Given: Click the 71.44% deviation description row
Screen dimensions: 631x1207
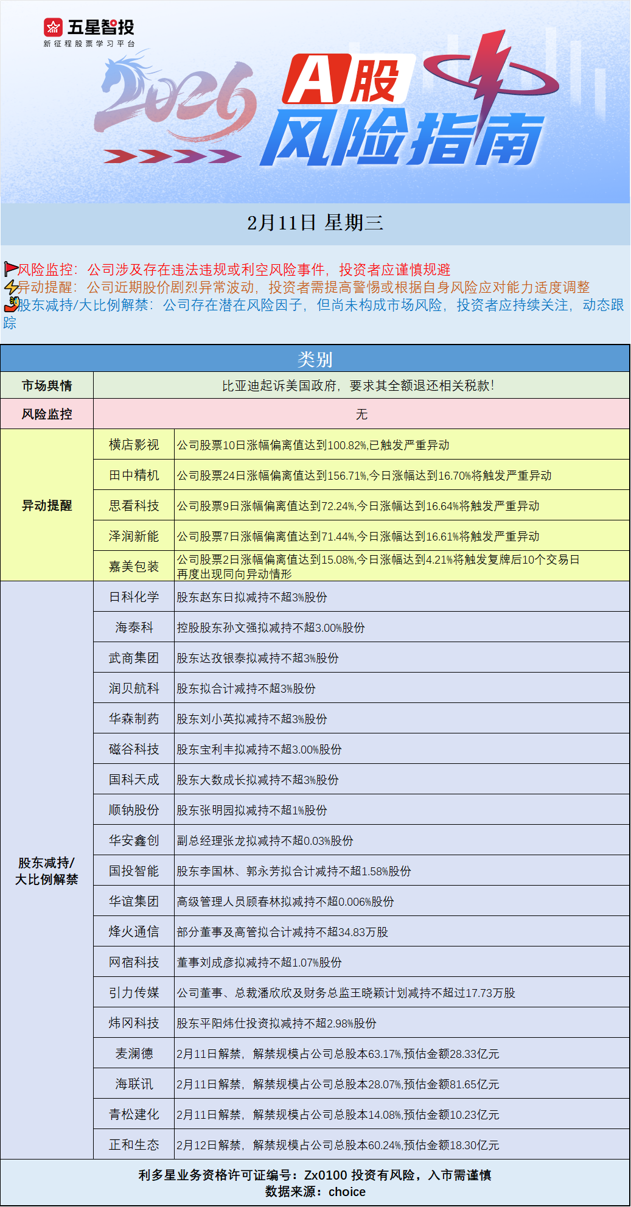Looking at the screenshot, I should coord(358,536).
